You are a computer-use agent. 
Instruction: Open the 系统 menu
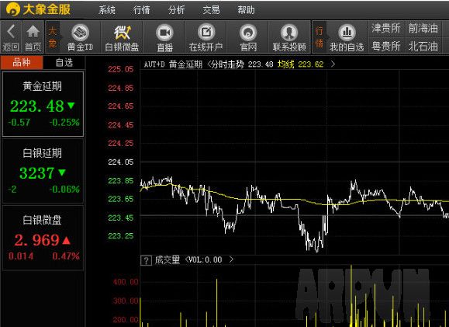[107, 10]
